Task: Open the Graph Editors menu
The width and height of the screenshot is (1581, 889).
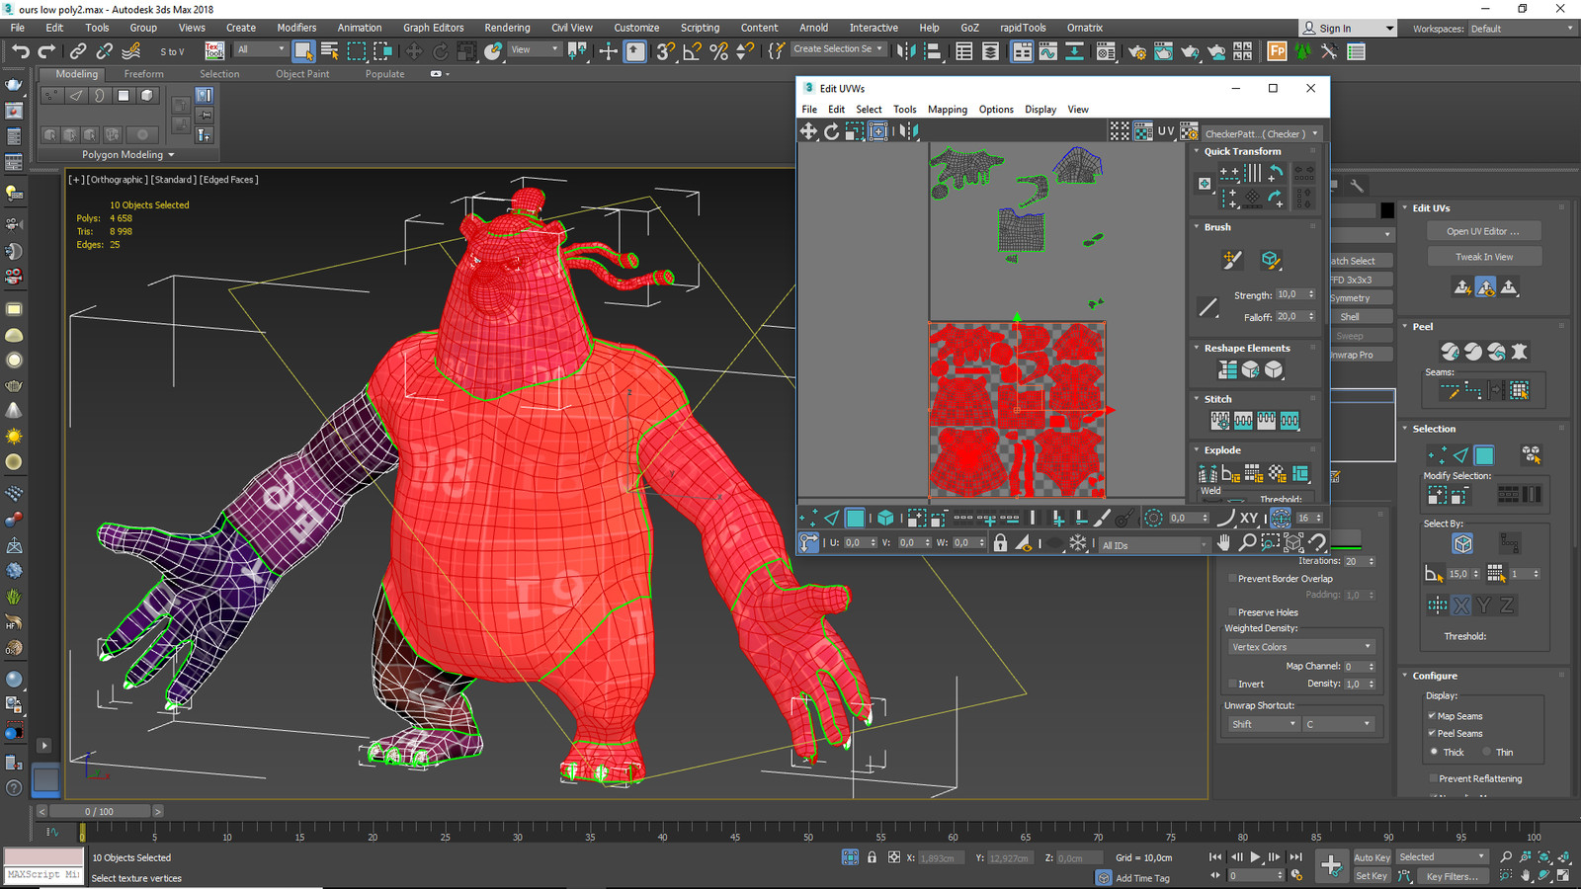Action: [x=433, y=28]
